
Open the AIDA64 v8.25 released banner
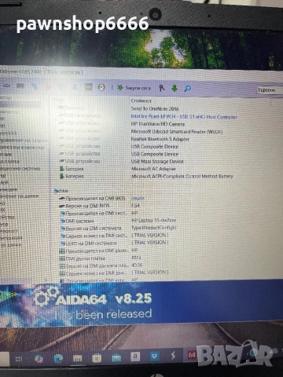pos(141,303)
